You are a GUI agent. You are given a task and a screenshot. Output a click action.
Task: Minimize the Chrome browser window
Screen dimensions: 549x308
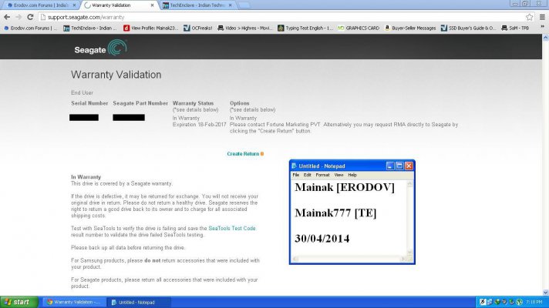tap(515, 4)
